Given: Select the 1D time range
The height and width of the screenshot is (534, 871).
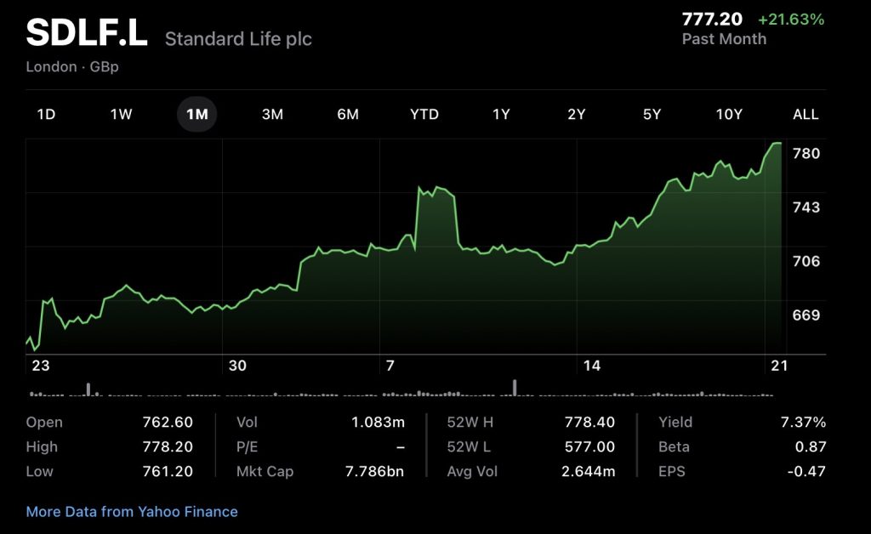Looking at the screenshot, I should coord(46,114).
